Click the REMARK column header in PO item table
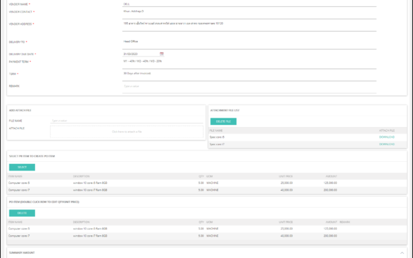Image resolution: width=413 pixels, height=258 pixels. pos(345,222)
